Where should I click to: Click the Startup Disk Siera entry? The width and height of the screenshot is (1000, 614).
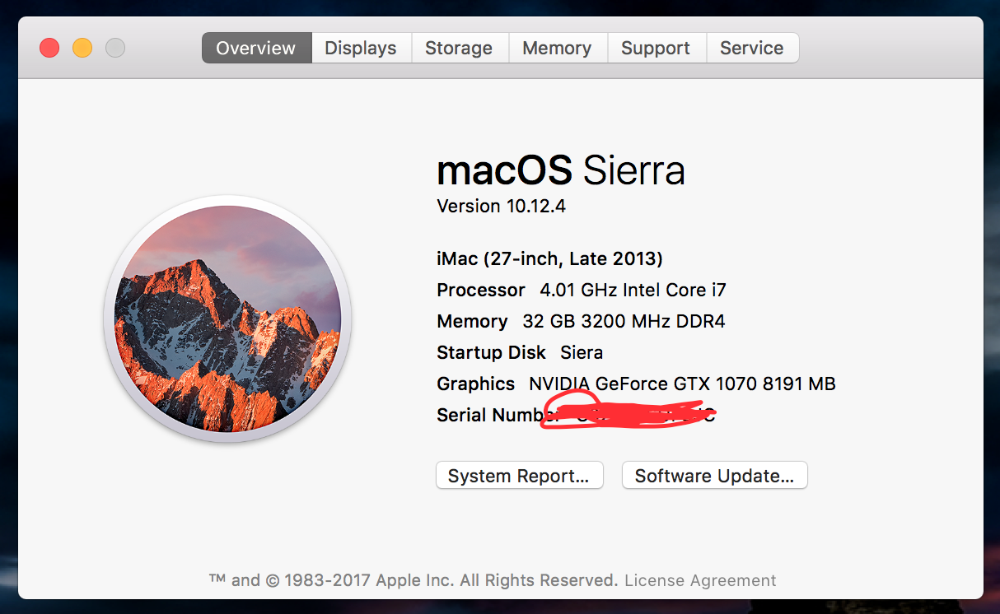click(x=520, y=352)
